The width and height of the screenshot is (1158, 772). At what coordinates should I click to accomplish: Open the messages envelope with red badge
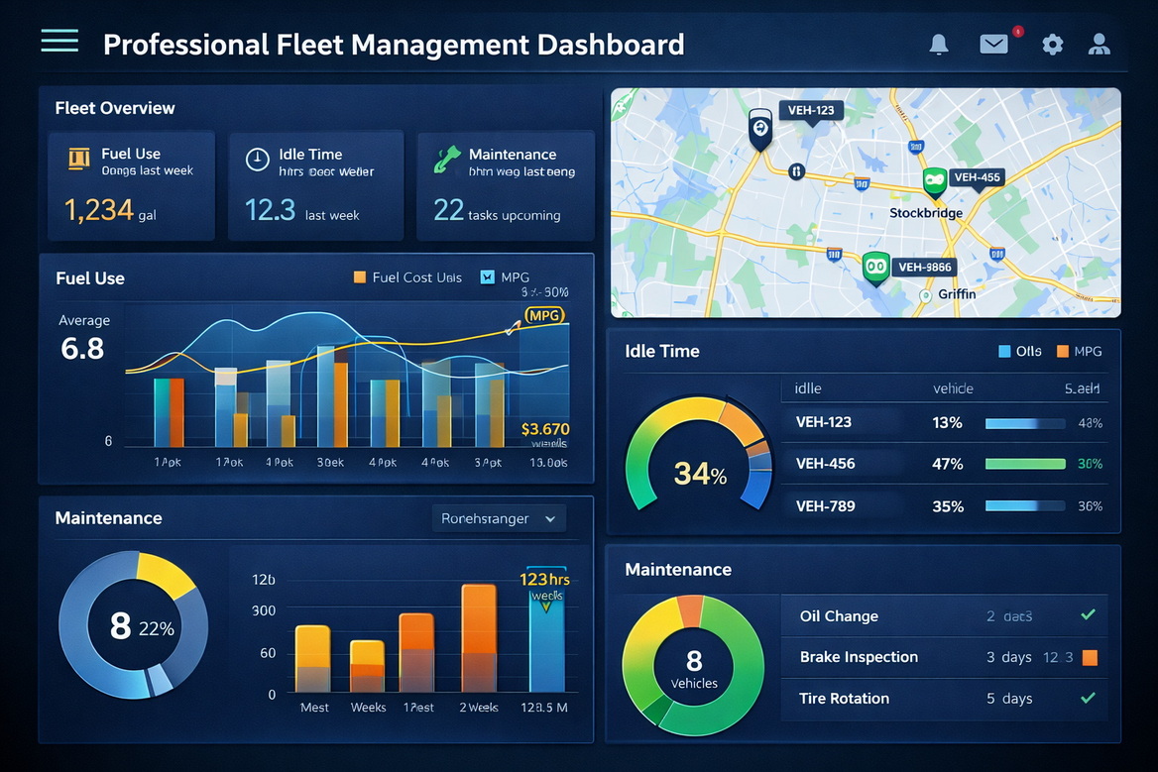pos(993,44)
